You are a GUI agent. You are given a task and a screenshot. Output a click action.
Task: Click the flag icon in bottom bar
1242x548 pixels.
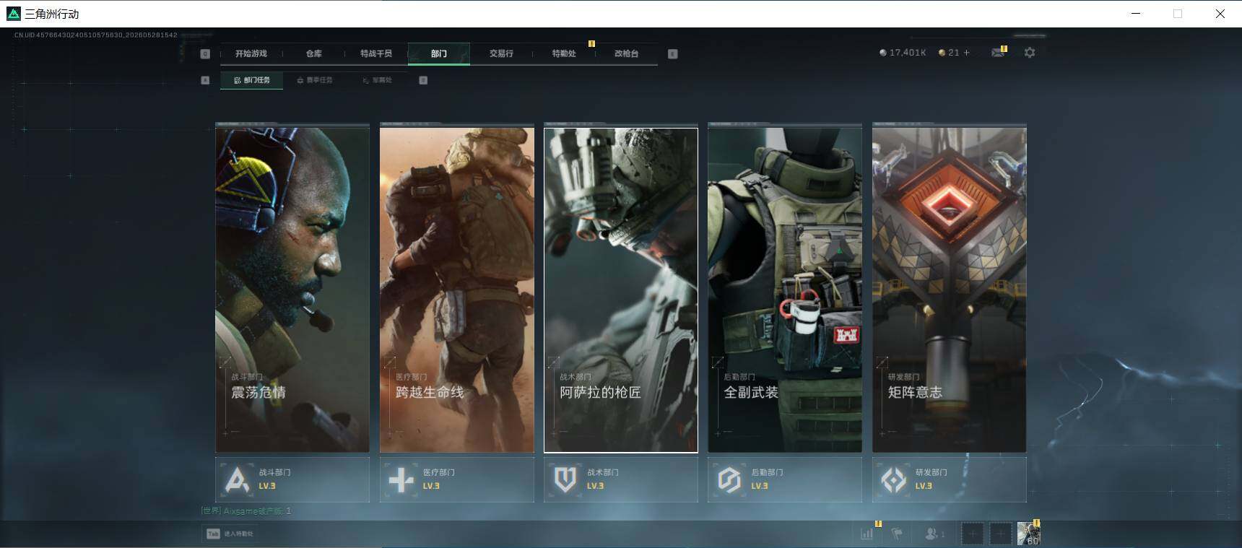pyautogui.click(x=897, y=534)
